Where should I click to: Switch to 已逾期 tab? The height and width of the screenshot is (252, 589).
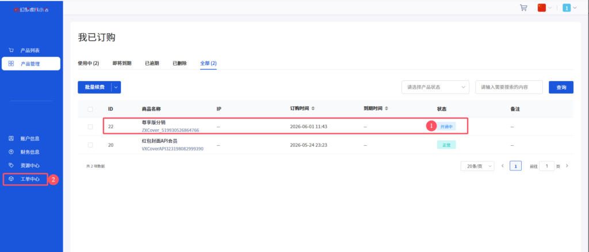click(x=152, y=63)
